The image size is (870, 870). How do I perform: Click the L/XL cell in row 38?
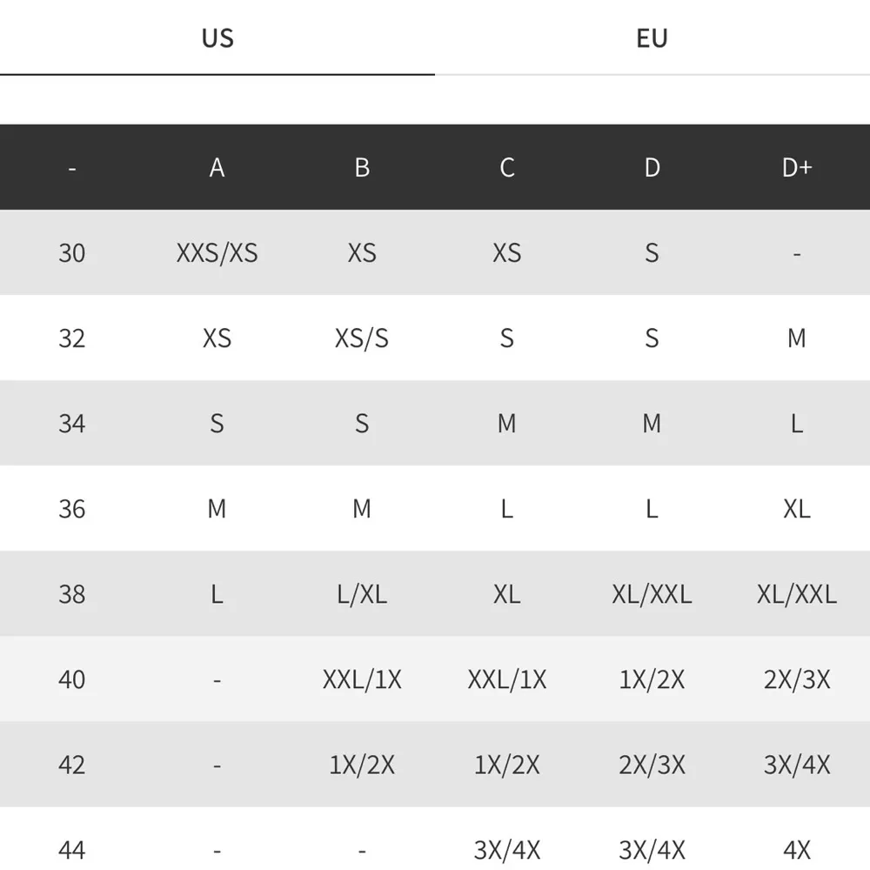(362, 593)
